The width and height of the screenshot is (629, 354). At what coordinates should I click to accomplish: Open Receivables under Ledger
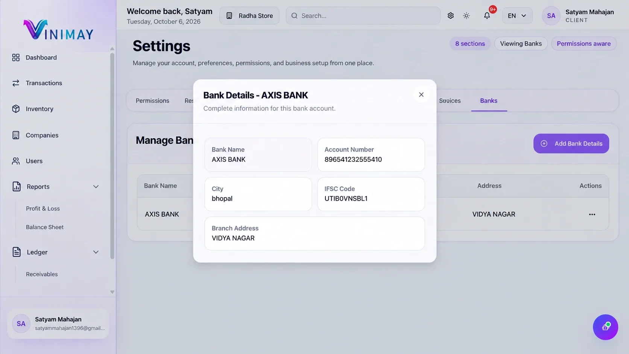(x=42, y=274)
